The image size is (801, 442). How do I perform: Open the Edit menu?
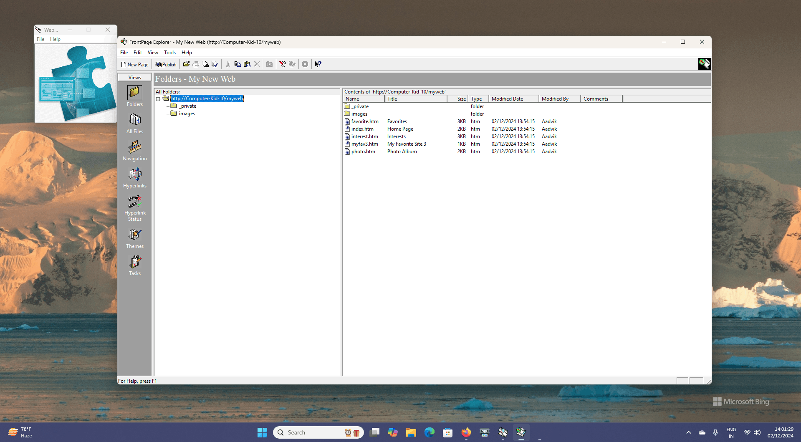[x=138, y=53]
